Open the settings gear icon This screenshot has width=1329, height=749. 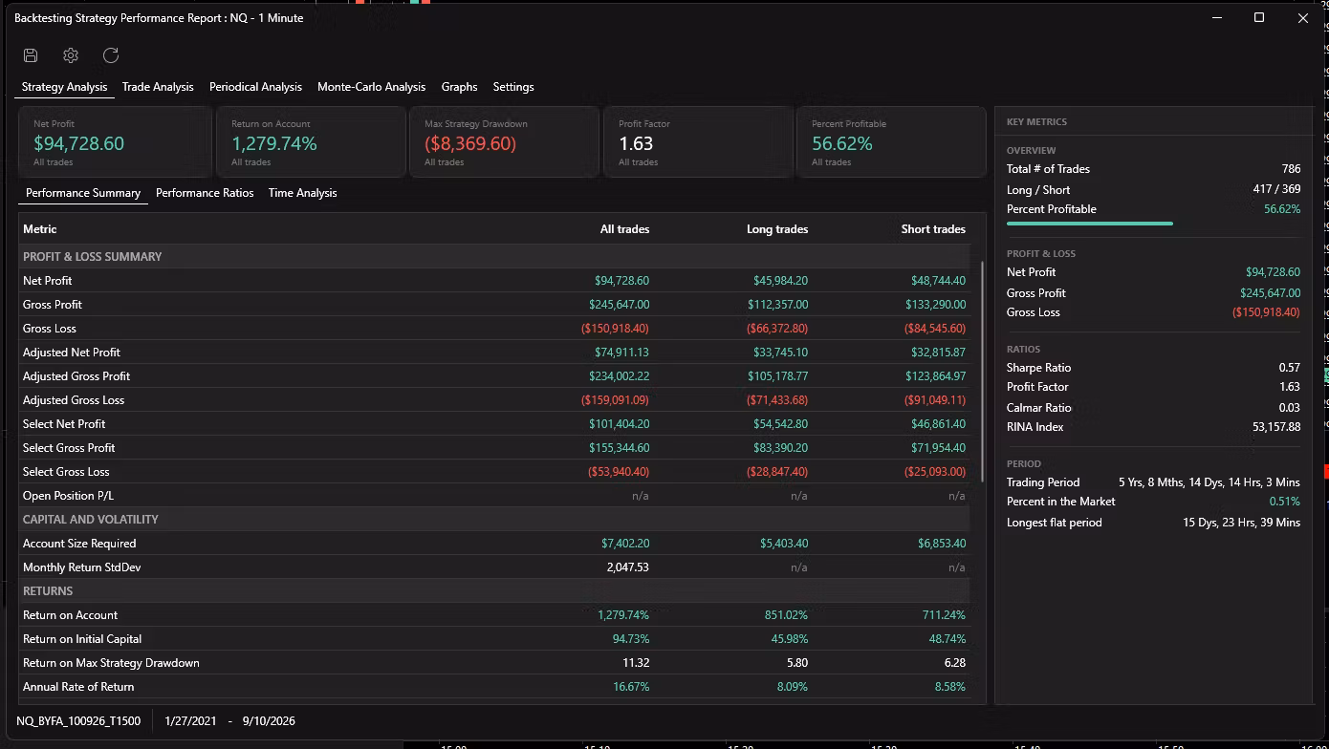click(x=71, y=55)
